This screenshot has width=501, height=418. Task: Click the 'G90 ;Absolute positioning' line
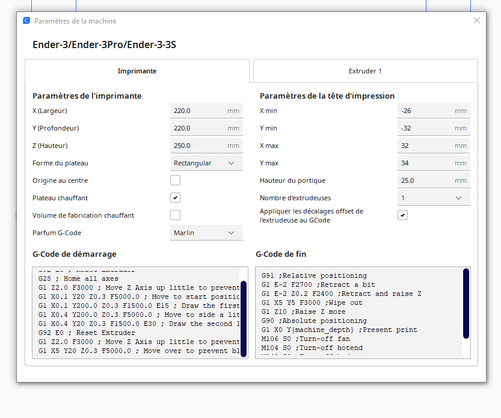point(314,321)
